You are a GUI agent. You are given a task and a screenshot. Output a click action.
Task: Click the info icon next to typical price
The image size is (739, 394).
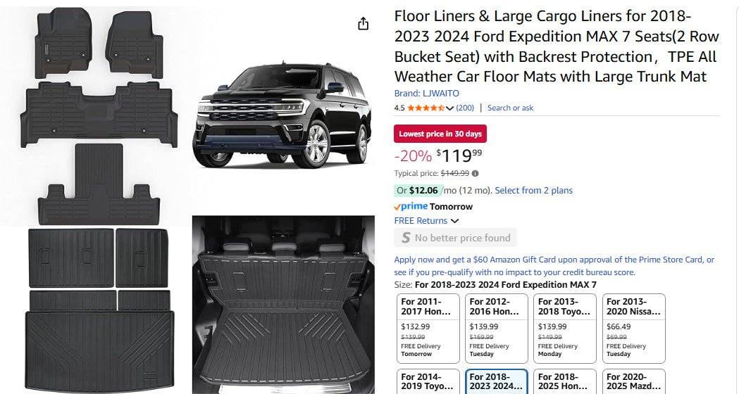pos(475,173)
